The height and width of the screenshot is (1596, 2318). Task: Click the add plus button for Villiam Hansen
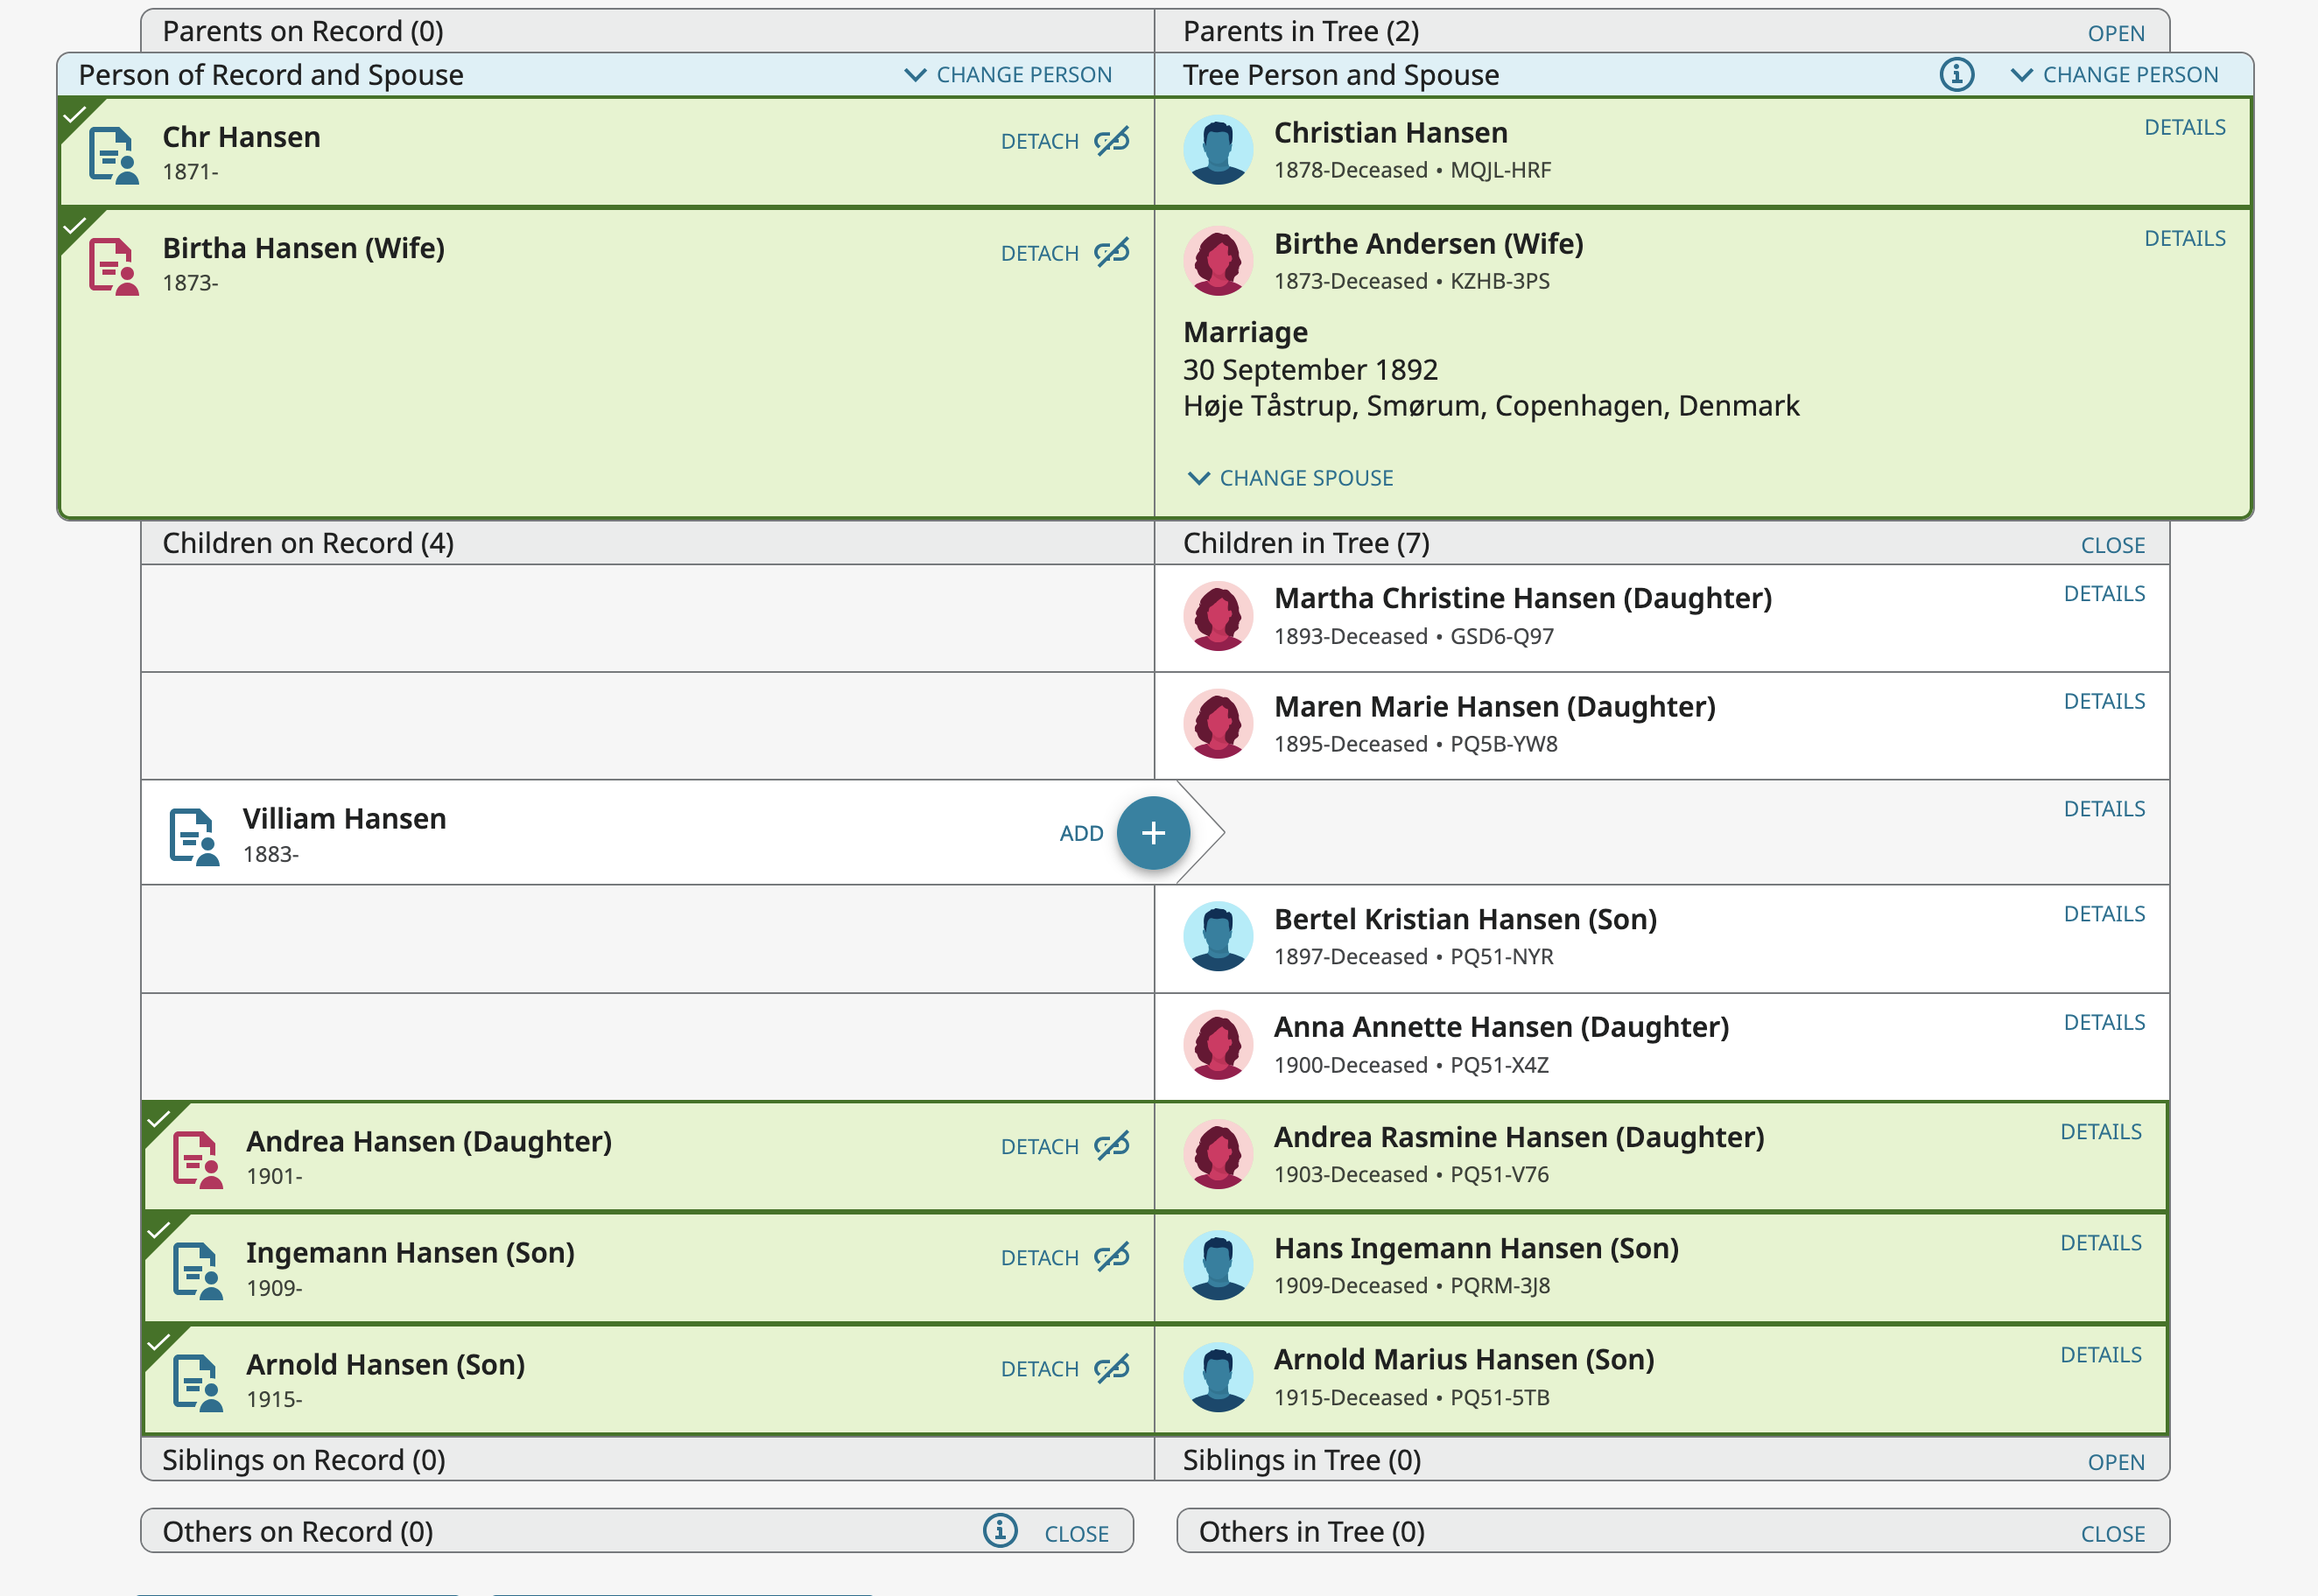pyautogui.click(x=1153, y=832)
